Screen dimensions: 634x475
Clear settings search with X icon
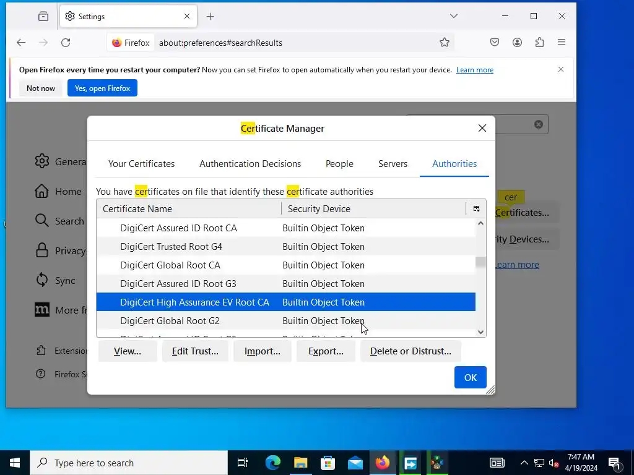pos(538,124)
